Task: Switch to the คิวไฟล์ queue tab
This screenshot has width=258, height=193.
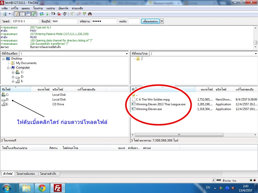Action: tap(8, 174)
